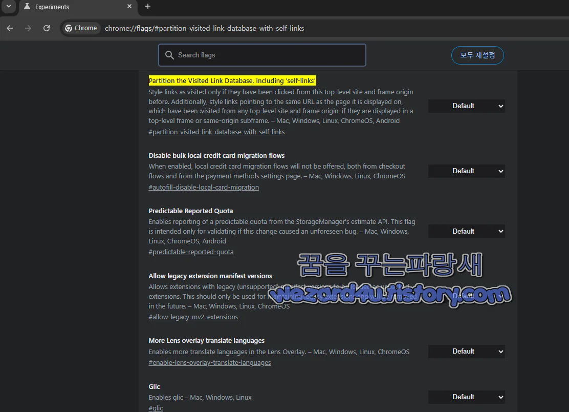Reload the Experiments page

pos(46,28)
